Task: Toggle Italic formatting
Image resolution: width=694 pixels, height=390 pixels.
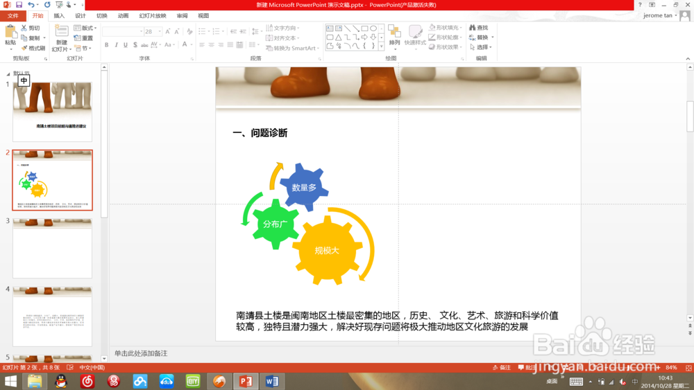Action: [x=116, y=44]
